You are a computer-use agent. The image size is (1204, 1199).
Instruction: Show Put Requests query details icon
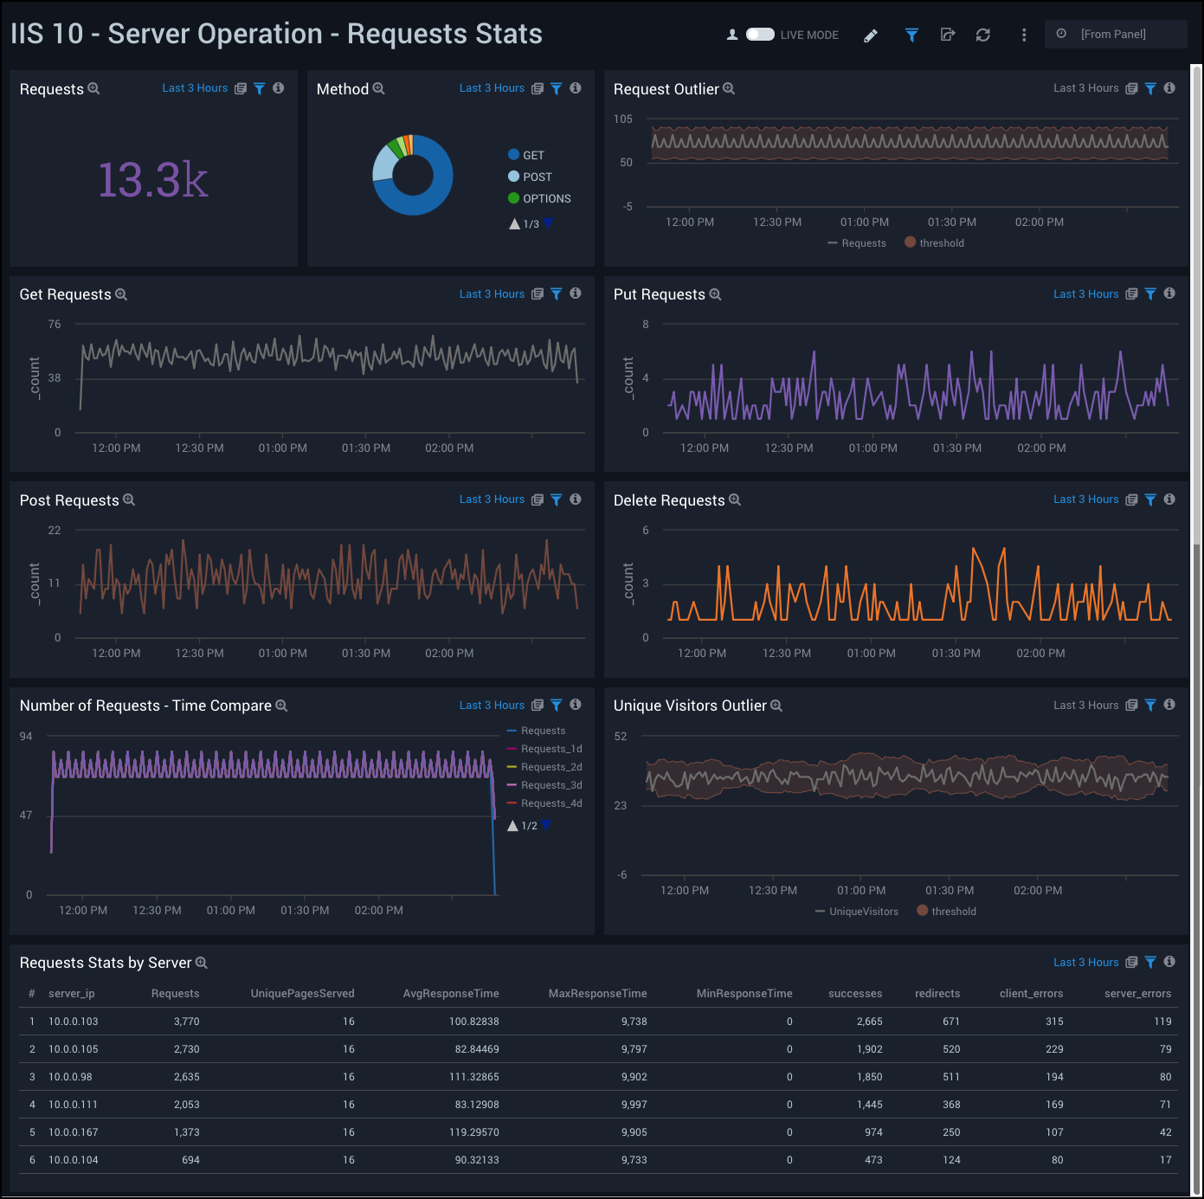click(1131, 294)
